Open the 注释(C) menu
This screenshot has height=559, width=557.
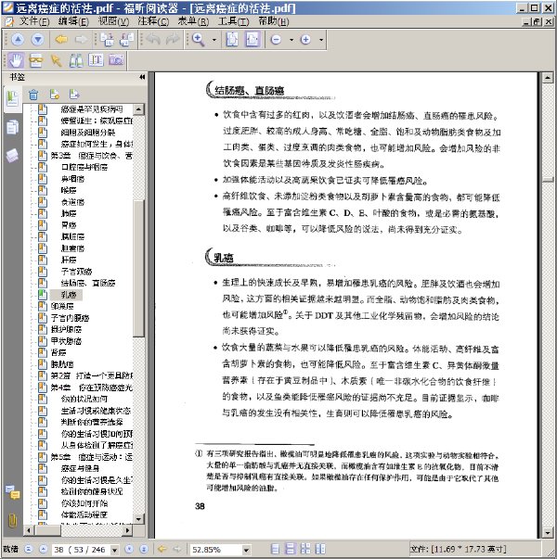pyautogui.click(x=153, y=21)
